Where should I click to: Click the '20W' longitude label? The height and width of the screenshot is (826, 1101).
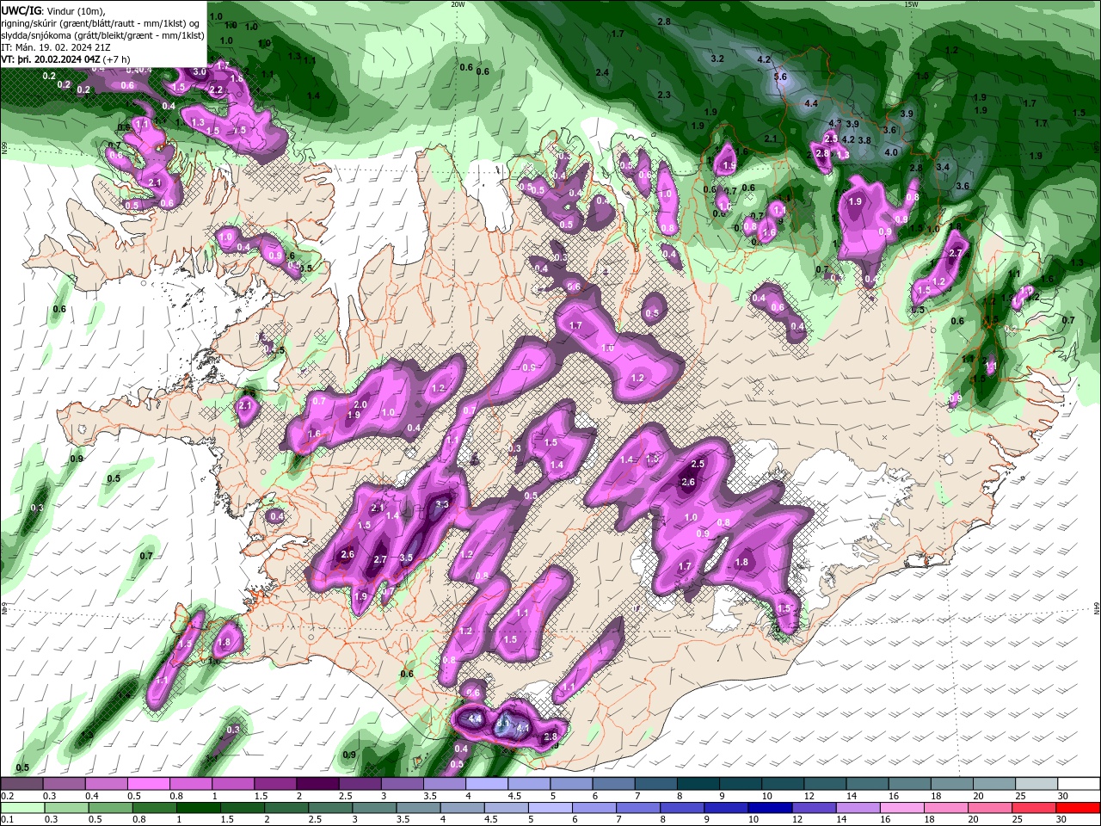(x=458, y=4)
